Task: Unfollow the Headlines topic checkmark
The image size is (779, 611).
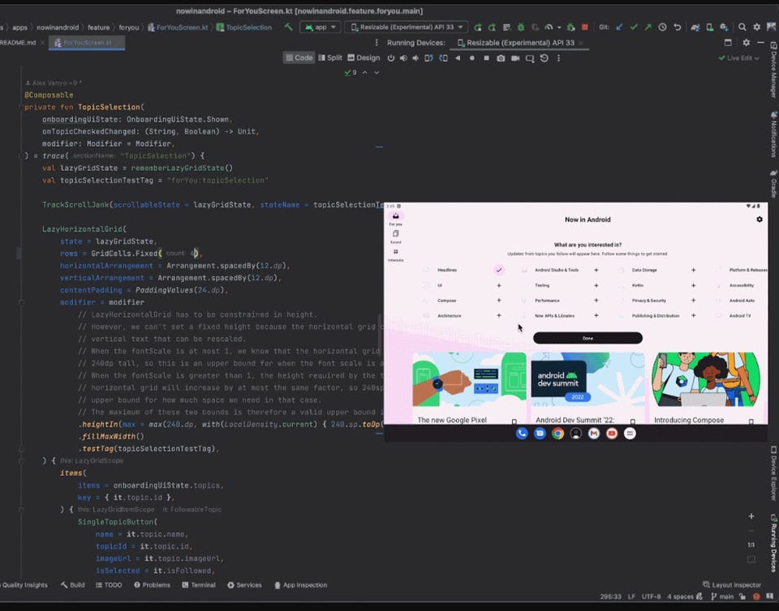Action: 499,270
